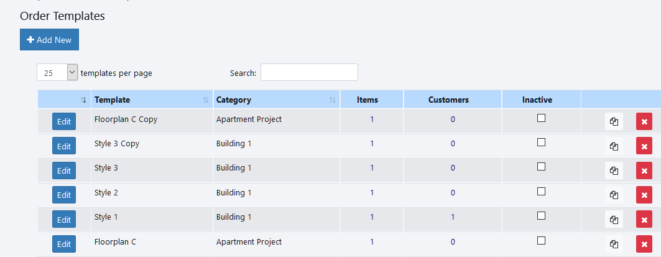Image resolution: width=661 pixels, height=257 pixels.
Task: Open the templates per page dropdown
Action: (x=57, y=73)
